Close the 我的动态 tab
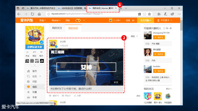This screenshot has width=198, height=111. [x=116, y=8]
